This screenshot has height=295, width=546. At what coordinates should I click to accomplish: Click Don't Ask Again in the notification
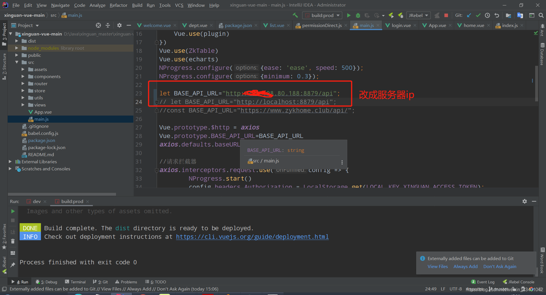coord(500,266)
